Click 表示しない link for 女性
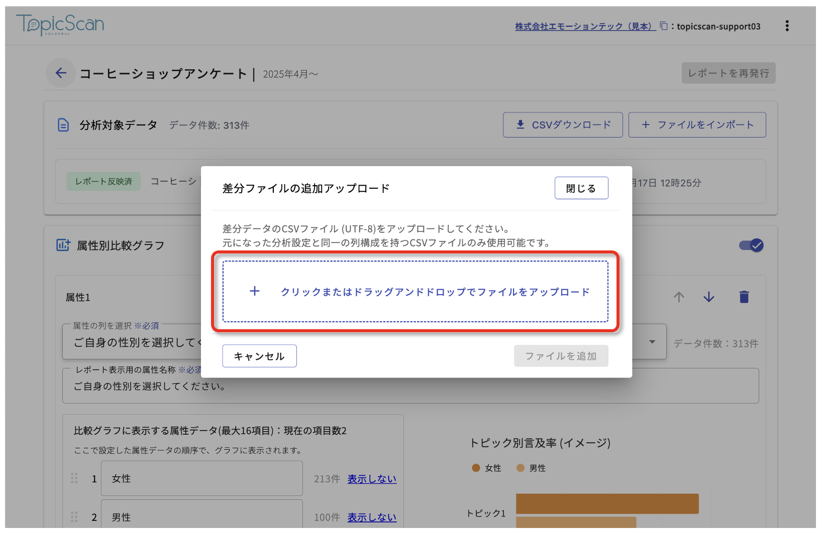 pos(372,479)
